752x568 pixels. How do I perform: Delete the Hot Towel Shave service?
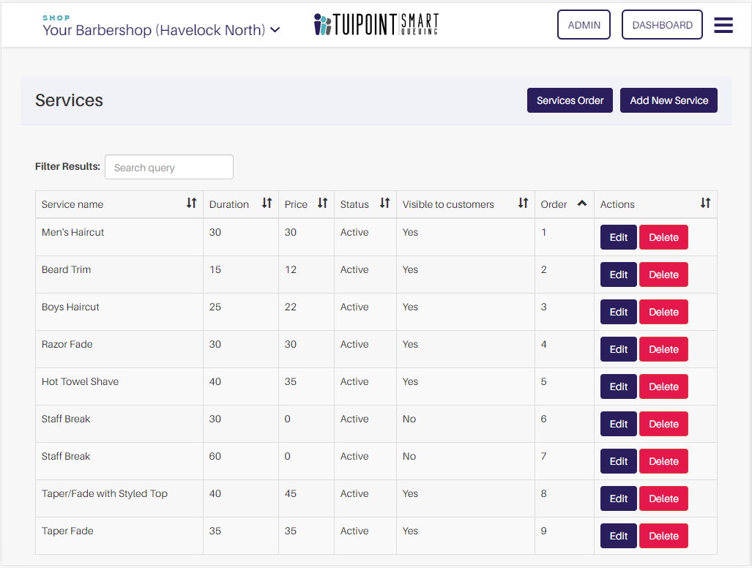point(663,386)
